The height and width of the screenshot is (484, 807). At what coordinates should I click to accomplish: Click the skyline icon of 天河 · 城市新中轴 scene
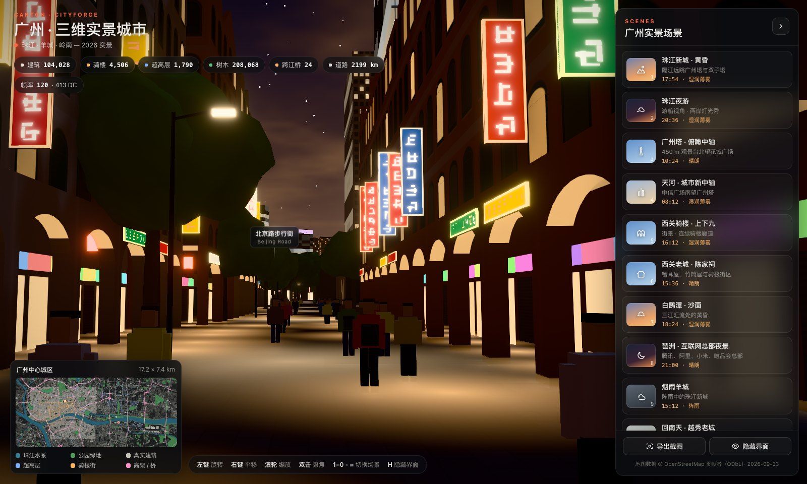pyautogui.click(x=641, y=192)
